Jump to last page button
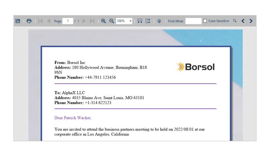 click(x=92, y=21)
